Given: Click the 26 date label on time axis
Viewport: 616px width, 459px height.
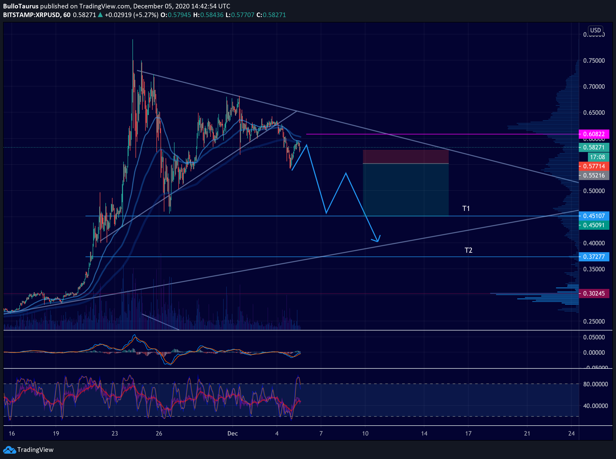Looking at the screenshot, I should coord(159,433).
